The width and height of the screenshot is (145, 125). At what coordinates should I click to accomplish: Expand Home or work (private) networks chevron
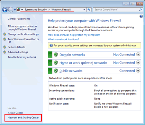click(138, 62)
